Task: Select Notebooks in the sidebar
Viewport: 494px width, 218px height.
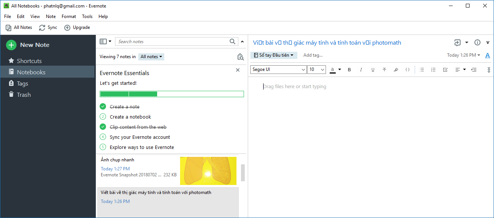Action: pyautogui.click(x=48, y=72)
